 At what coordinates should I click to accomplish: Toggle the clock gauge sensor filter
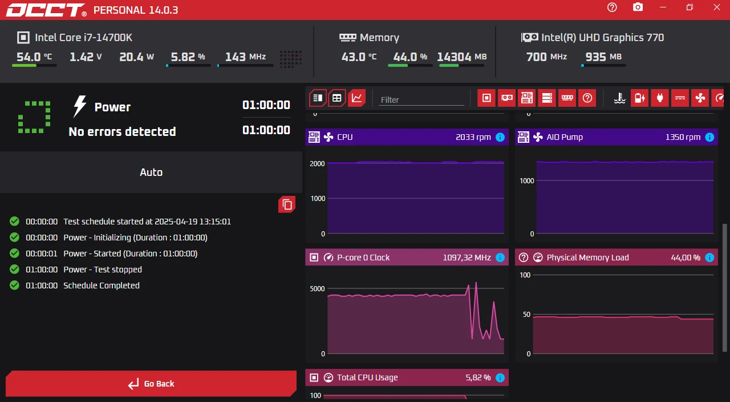click(x=718, y=98)
